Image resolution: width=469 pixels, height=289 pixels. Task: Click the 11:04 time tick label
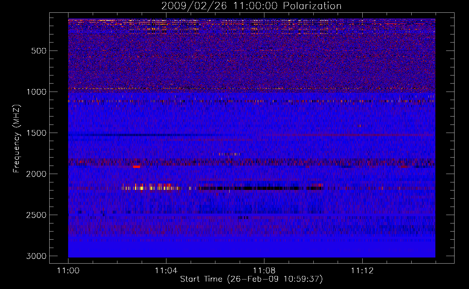coord(166,271)
